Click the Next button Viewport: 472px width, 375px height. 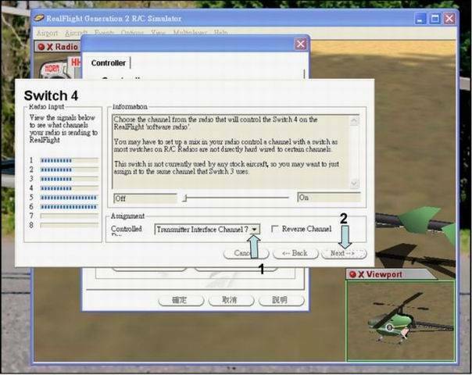coord(344,254)
